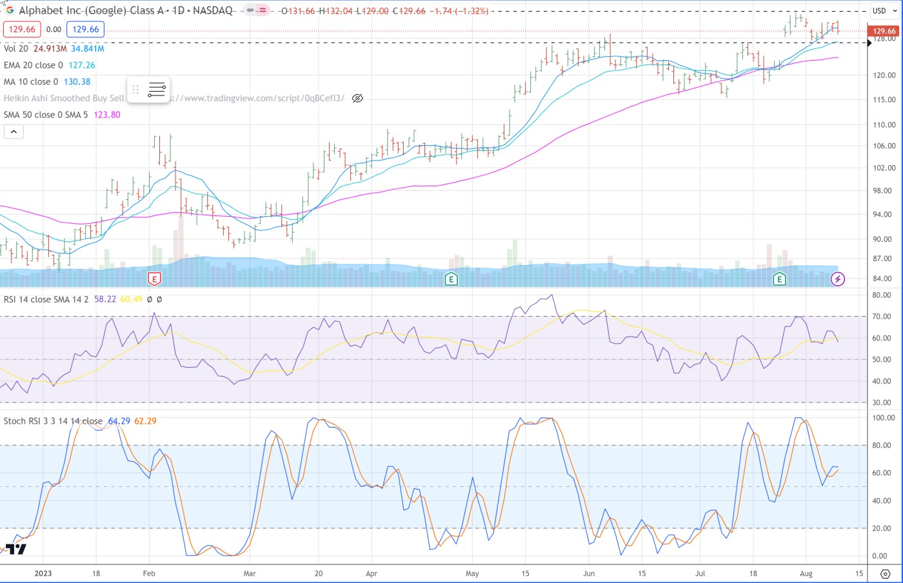Click the purple lightning bolt event icon
This screenshot has height=583, width=903.
(x=837, y=279)
